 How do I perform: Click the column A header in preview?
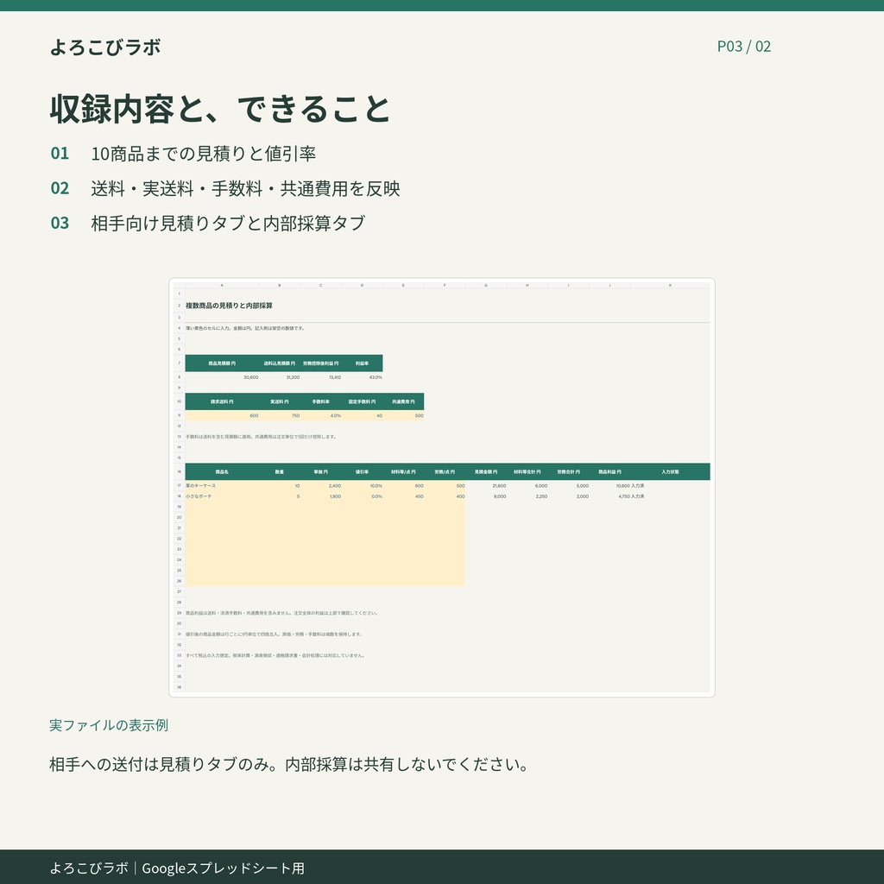(x=222, y=285)
